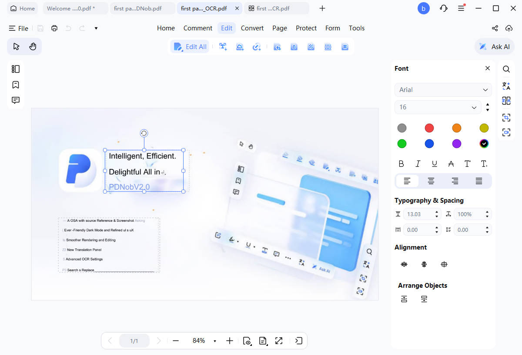Open the bookmarks panel in left sidebar
This screenshot has width=522, height=355.
coord(16,85)
